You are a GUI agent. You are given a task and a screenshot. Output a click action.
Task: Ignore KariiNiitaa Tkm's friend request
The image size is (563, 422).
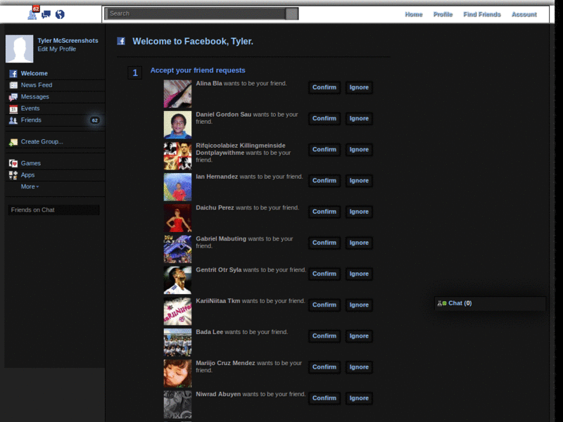point(359,305)
